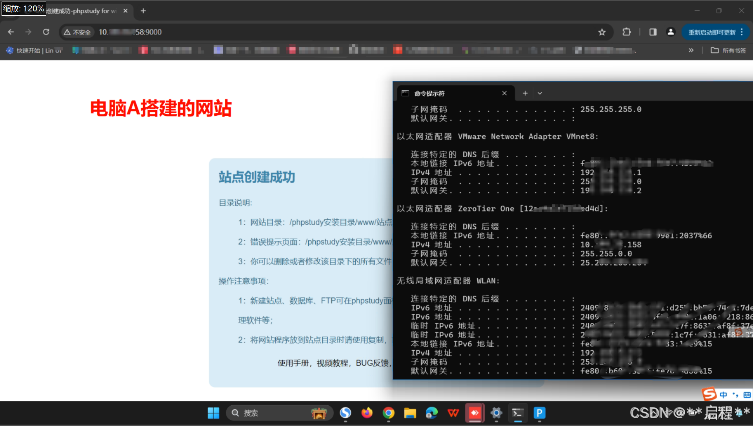The height and width of the screenshot is (426, 753).
Task: Click the Sogou input method S icon
Action: (x=709, y=394)
